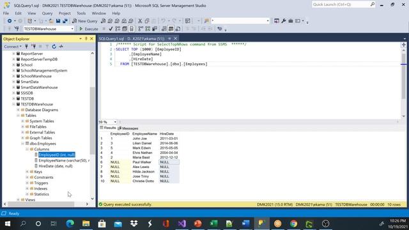The image size is (409, 230).
Task: Open Visual Studio from the taskbar
Action: pyautogui.click(x=181, y=224)
